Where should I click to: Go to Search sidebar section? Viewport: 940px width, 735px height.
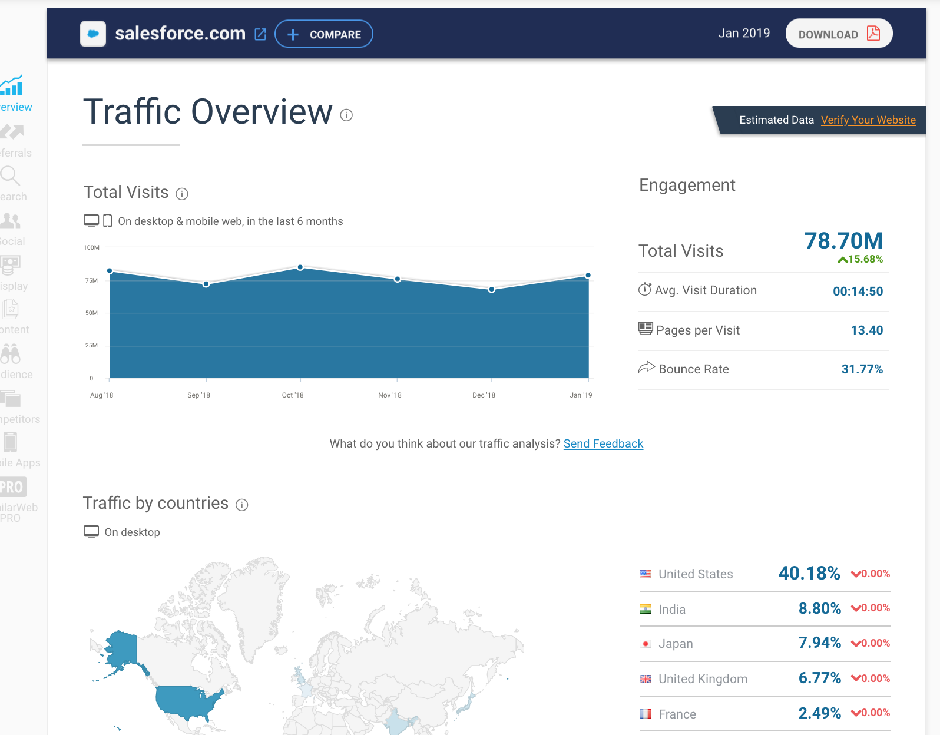tap(13, 184)
